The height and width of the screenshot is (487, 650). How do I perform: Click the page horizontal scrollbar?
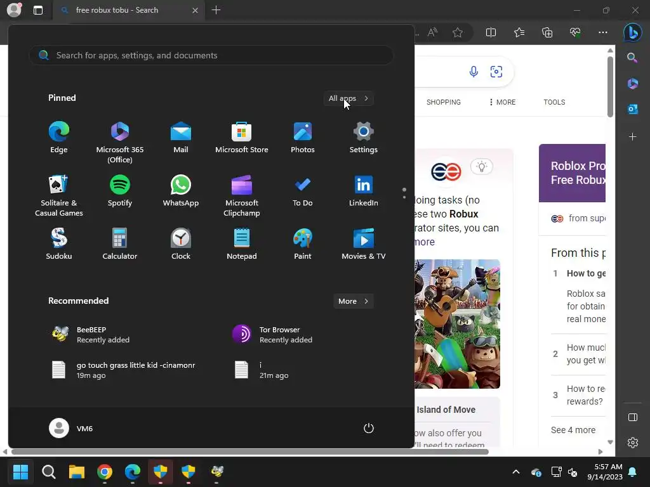pos(249,451)
